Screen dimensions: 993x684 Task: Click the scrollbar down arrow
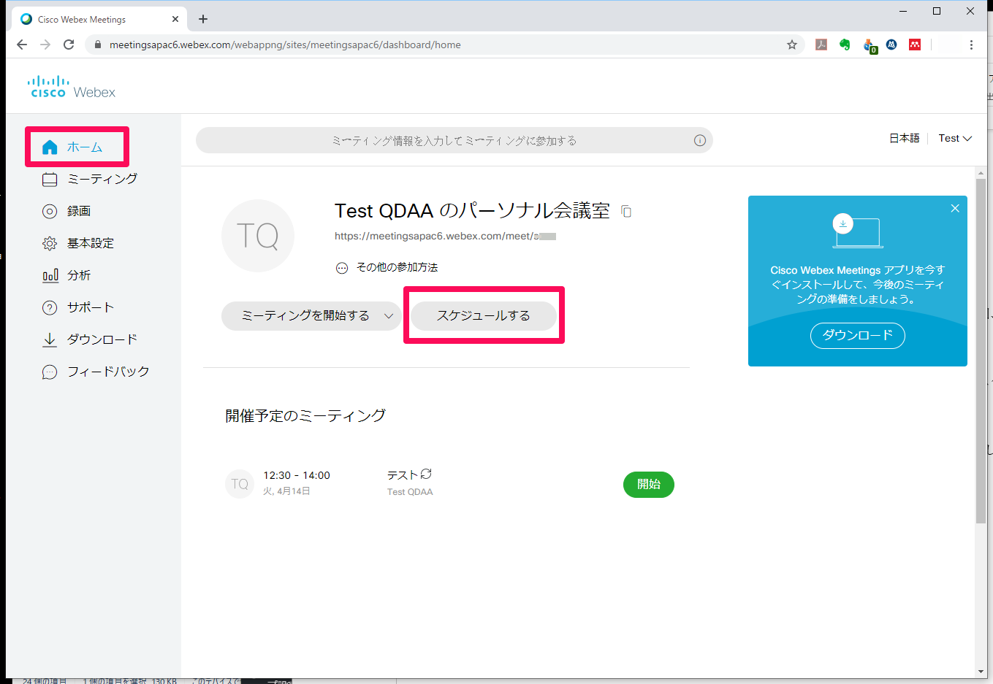981,672
